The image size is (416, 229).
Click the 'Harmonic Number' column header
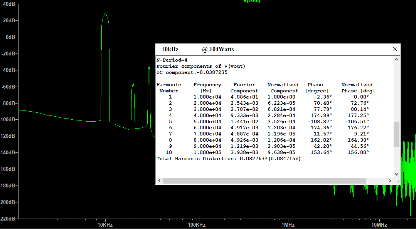[169, 88]
